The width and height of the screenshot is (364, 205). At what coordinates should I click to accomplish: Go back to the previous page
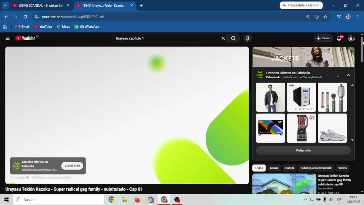tap(6, 17)
